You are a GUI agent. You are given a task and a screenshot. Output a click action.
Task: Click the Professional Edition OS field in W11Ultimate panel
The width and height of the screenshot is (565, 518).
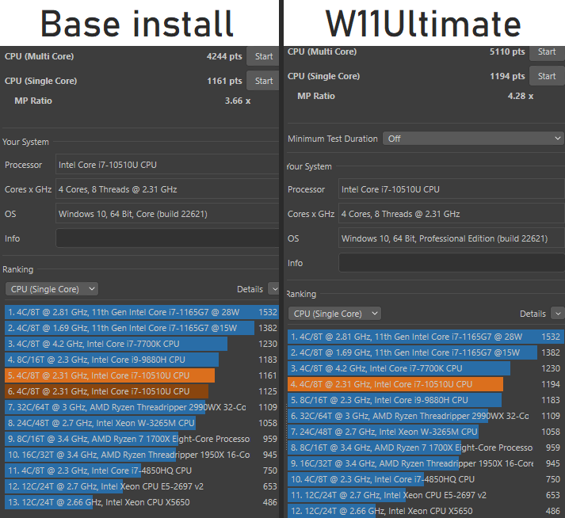451,238
